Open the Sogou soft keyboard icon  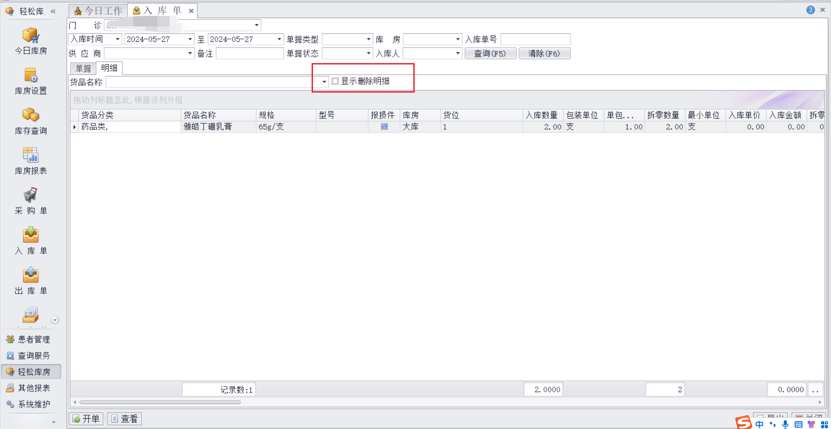pos(799,425)
